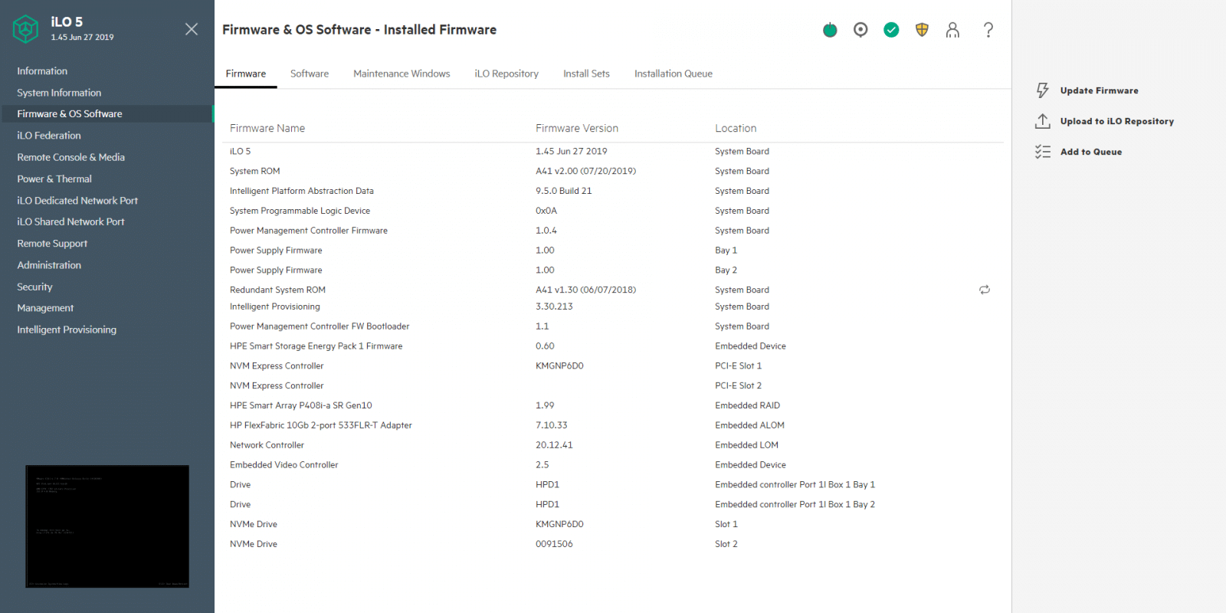This screenshot has height=613, width=1226.
Task: Click 'HPE Smart Array P408i-a SR Gen10'
Action: coord(300,405)
